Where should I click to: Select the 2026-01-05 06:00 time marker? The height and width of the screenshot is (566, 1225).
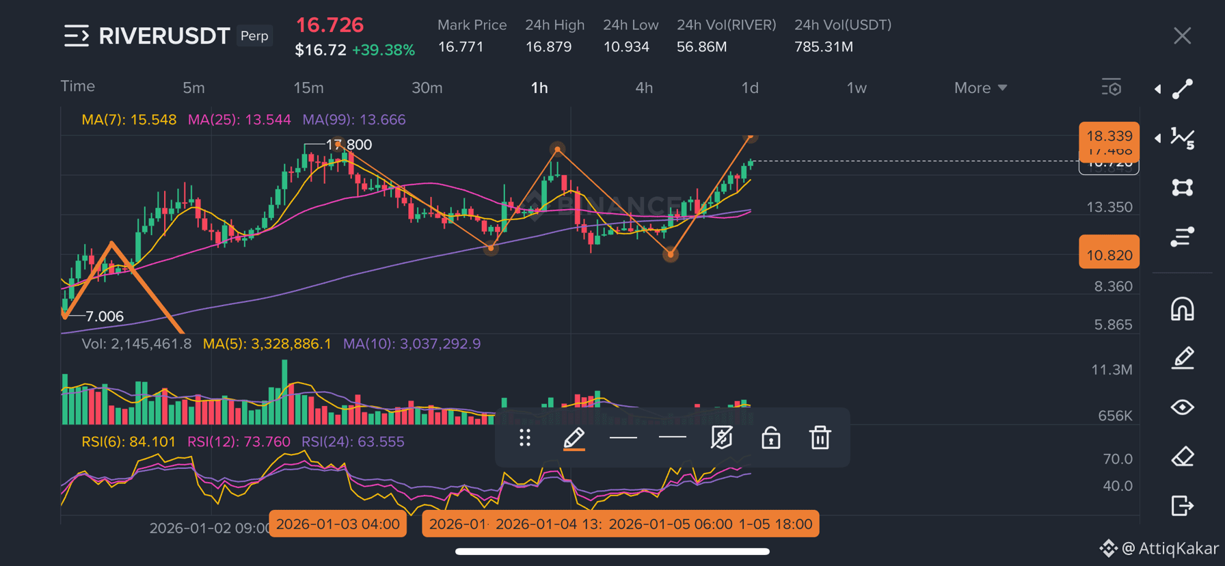point(671,524)
